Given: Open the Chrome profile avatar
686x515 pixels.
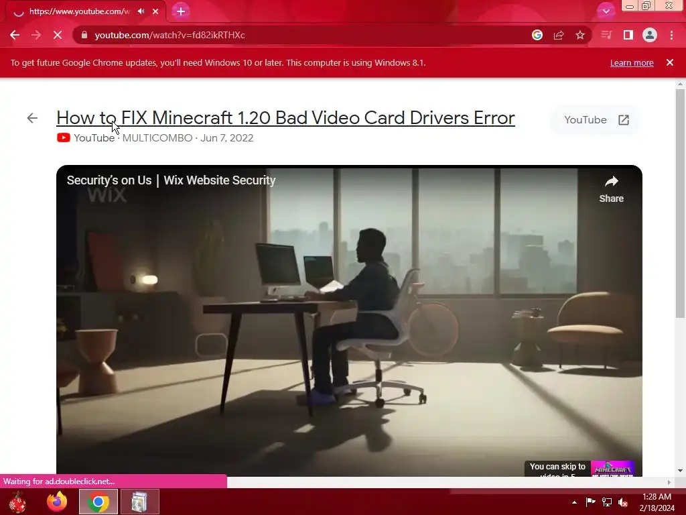Looking at the screenshot, I should point(650,35).
